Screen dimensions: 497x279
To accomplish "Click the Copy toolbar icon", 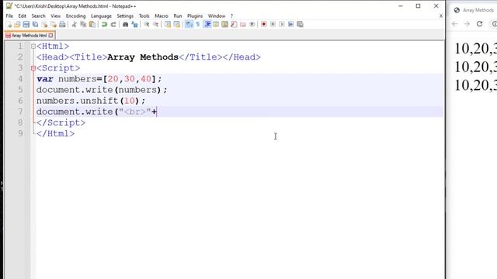I will 83,24.
